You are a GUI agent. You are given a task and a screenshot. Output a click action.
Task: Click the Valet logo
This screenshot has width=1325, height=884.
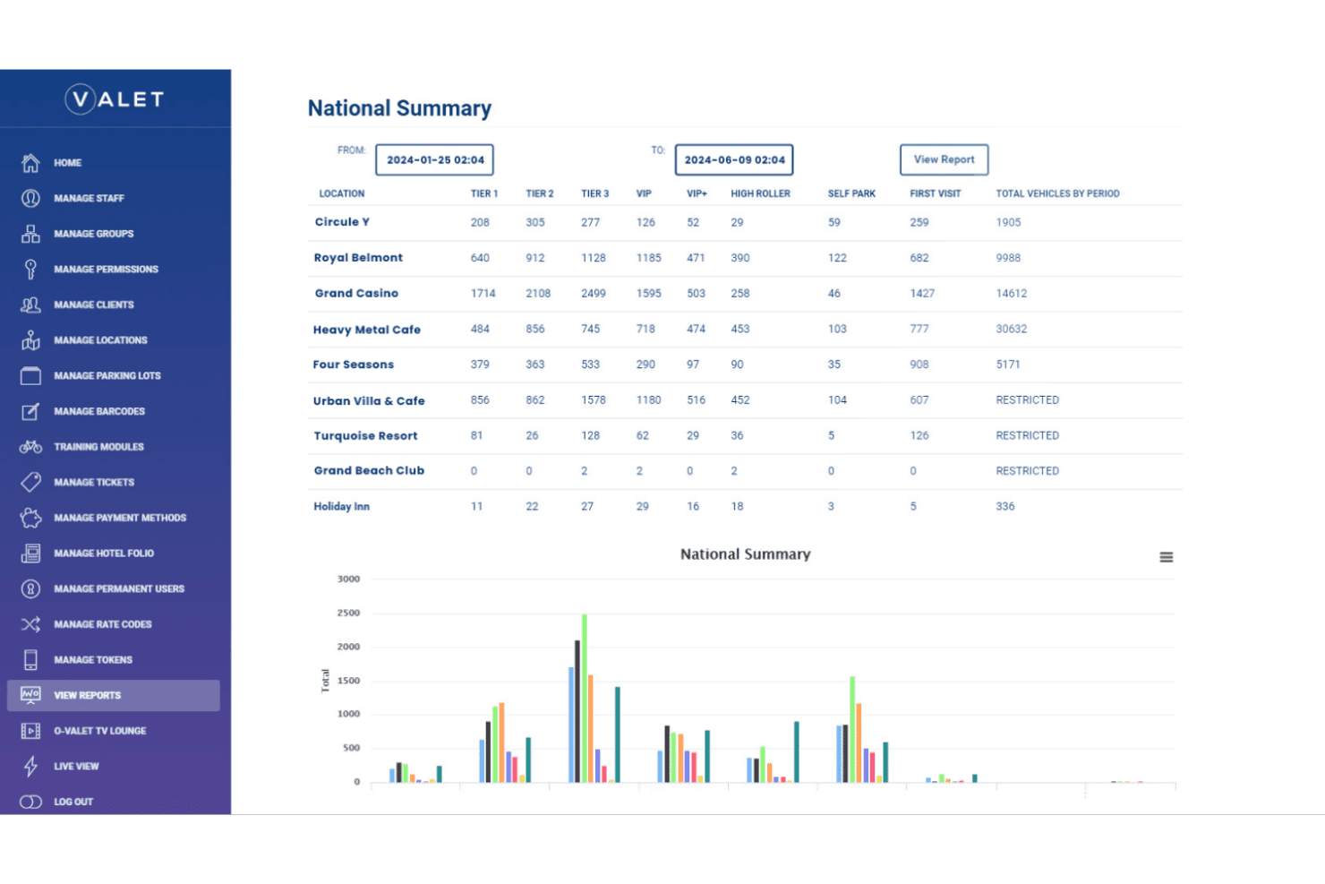[x=115, y=99]
